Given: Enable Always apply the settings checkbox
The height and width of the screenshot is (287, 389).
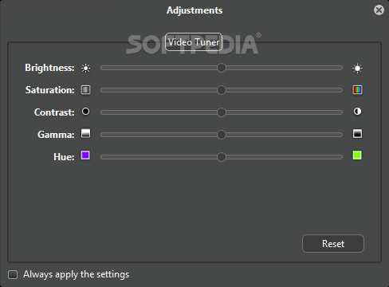Looking at the screenshot, I should (x=13, y=274).
